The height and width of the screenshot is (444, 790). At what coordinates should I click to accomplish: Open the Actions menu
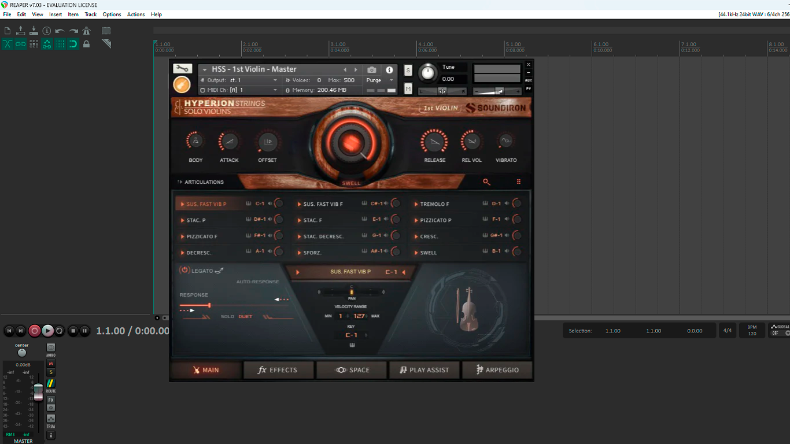pyautogui.click(x=136, y=14)
